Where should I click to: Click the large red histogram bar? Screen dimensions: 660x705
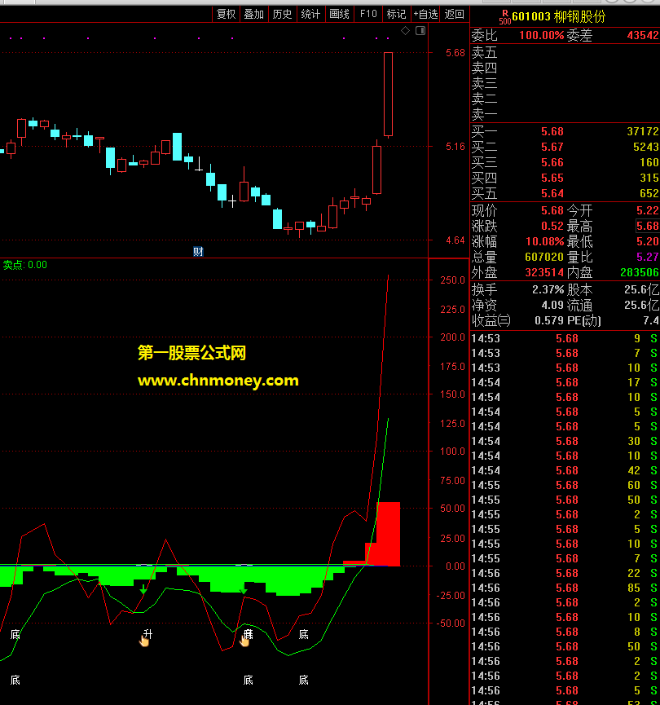[388, 534]
